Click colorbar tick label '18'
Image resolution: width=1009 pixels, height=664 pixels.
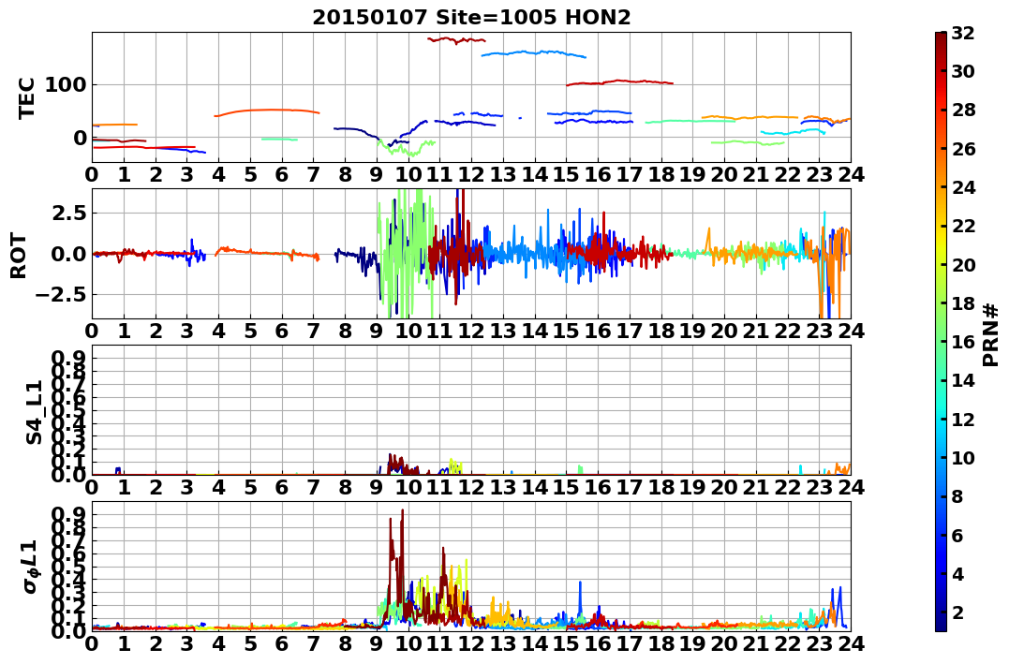(x=963, y=303)
